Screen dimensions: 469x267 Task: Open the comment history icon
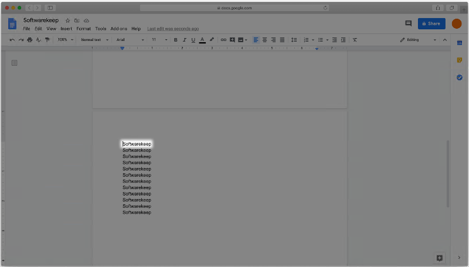point(409,23)
